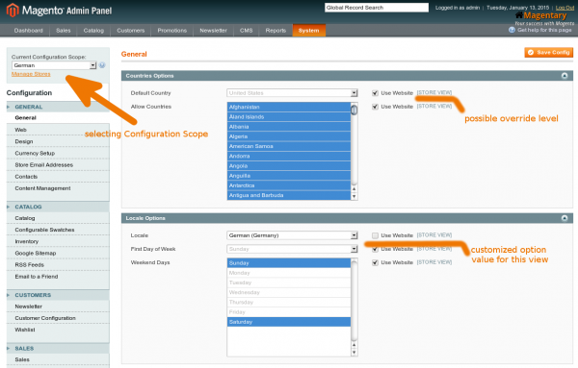The width and height of the screenshot is (578, 368).
Task: Click the Log Out link
Action: pos(565,8)
